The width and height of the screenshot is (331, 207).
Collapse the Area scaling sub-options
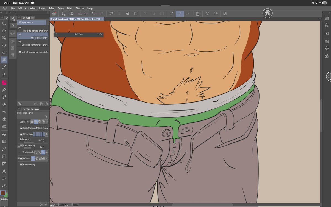[x=18, y=146]
